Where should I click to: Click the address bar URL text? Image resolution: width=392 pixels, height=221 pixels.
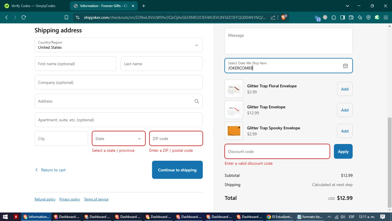[175, 17]
